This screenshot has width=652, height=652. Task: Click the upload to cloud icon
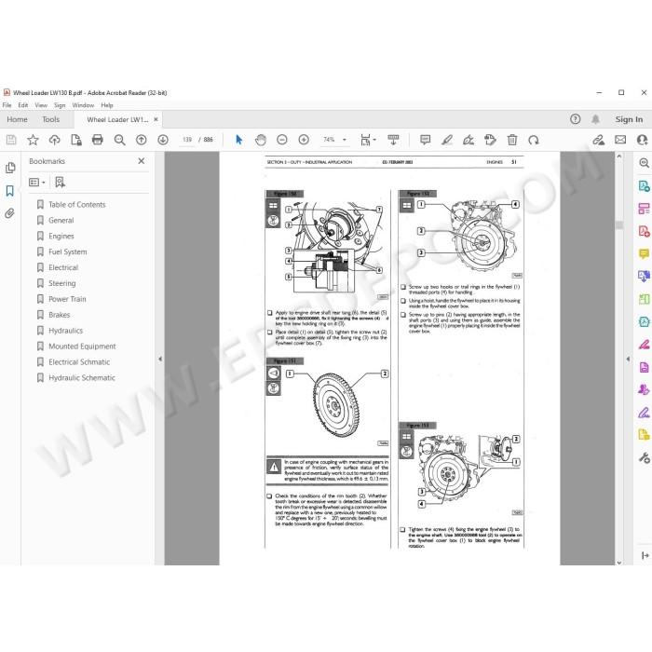54,140
